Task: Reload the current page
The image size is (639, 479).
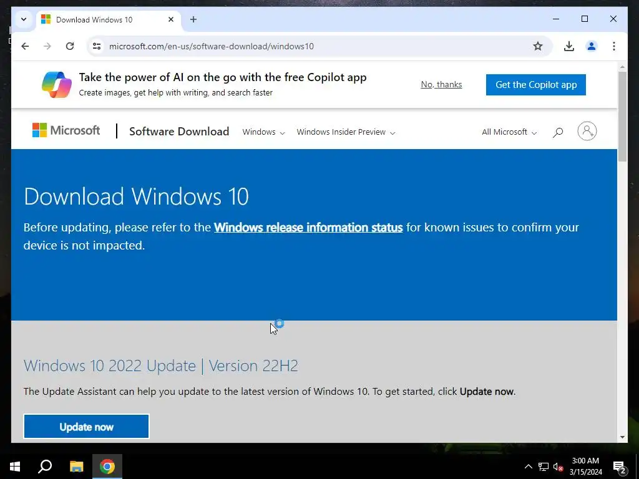Action: 70,46
